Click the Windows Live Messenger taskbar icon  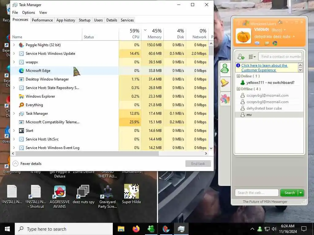[x=151, y=229]
